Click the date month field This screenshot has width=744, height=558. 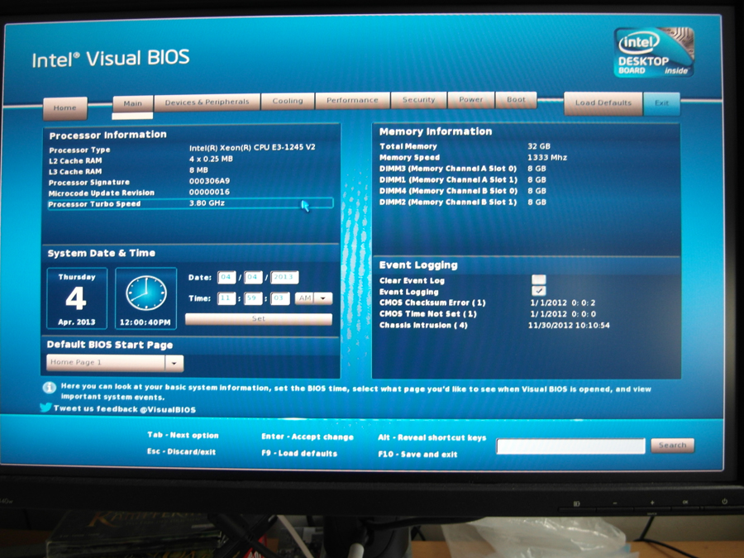pos(227,277)
